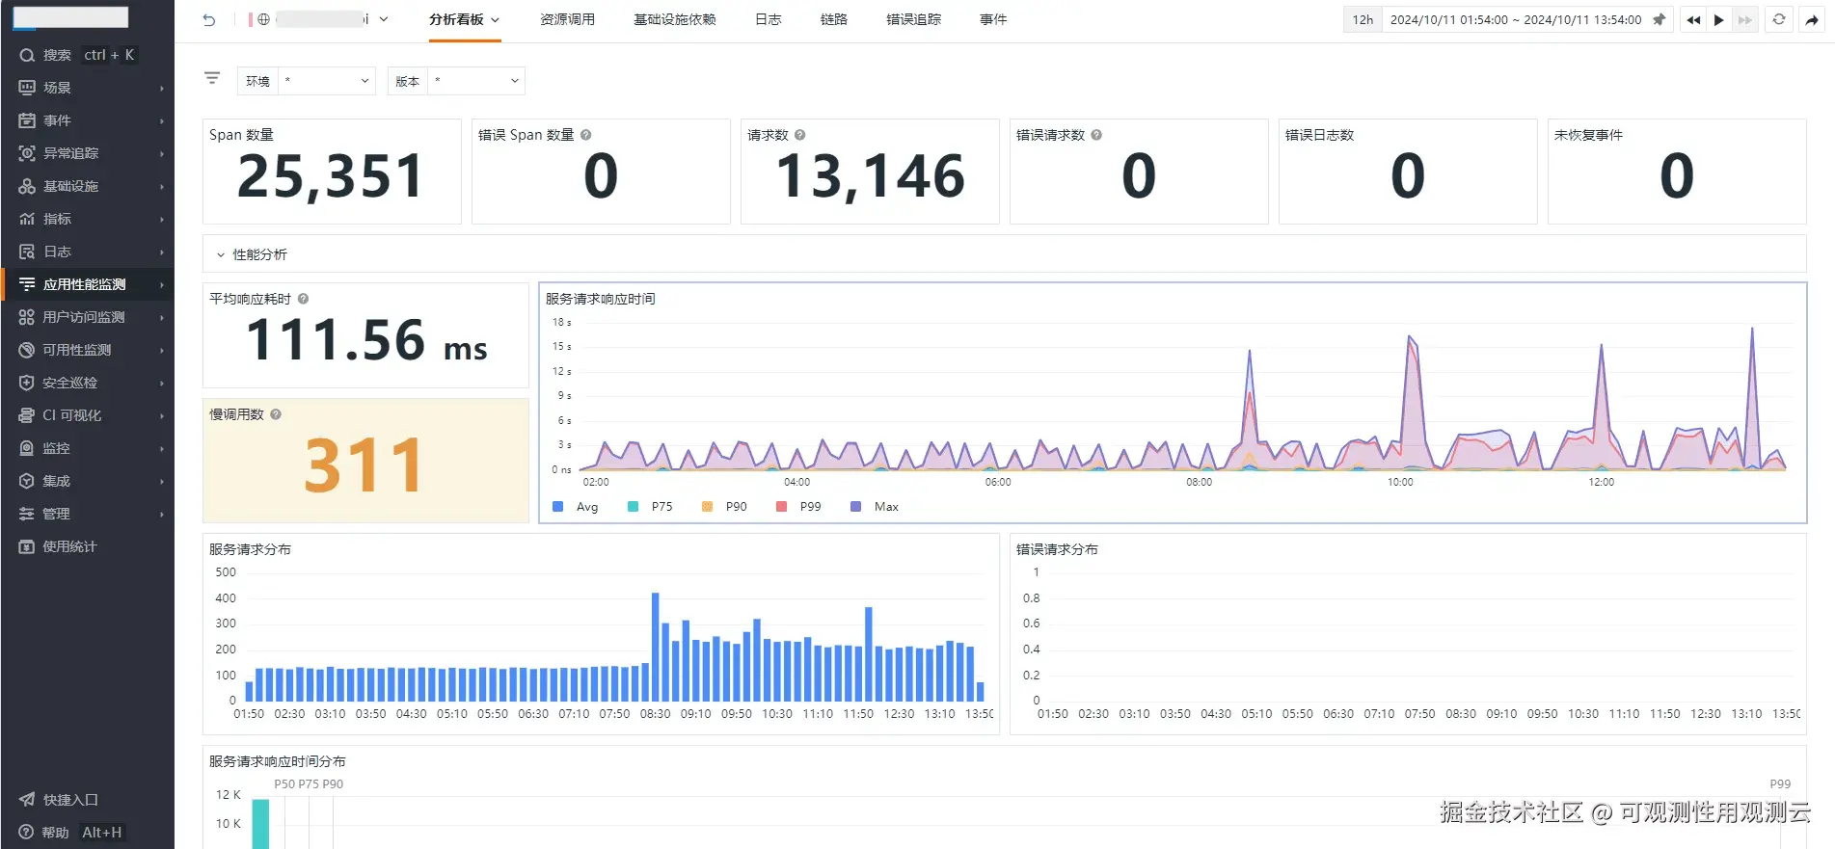Screen dimensions: 1835x849
Task: Click the play button in time controls
Action: coord(1718,19)
